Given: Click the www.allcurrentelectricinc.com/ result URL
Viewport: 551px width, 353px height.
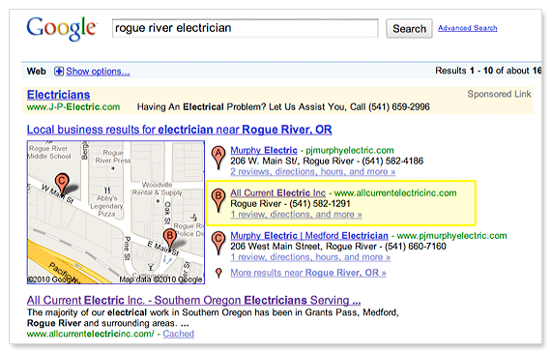Looking at the screenshot, I should (x=90, y=334).
